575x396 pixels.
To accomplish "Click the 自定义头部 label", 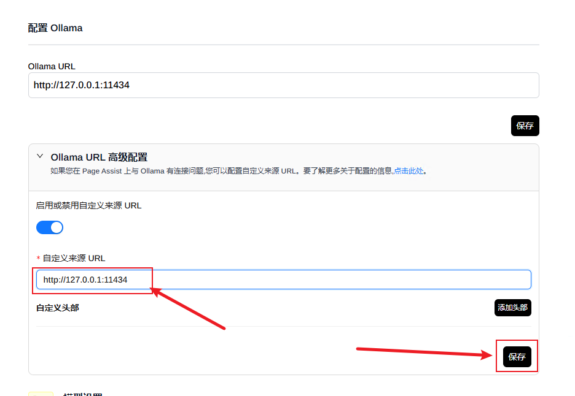I will [x=58, y=308].
